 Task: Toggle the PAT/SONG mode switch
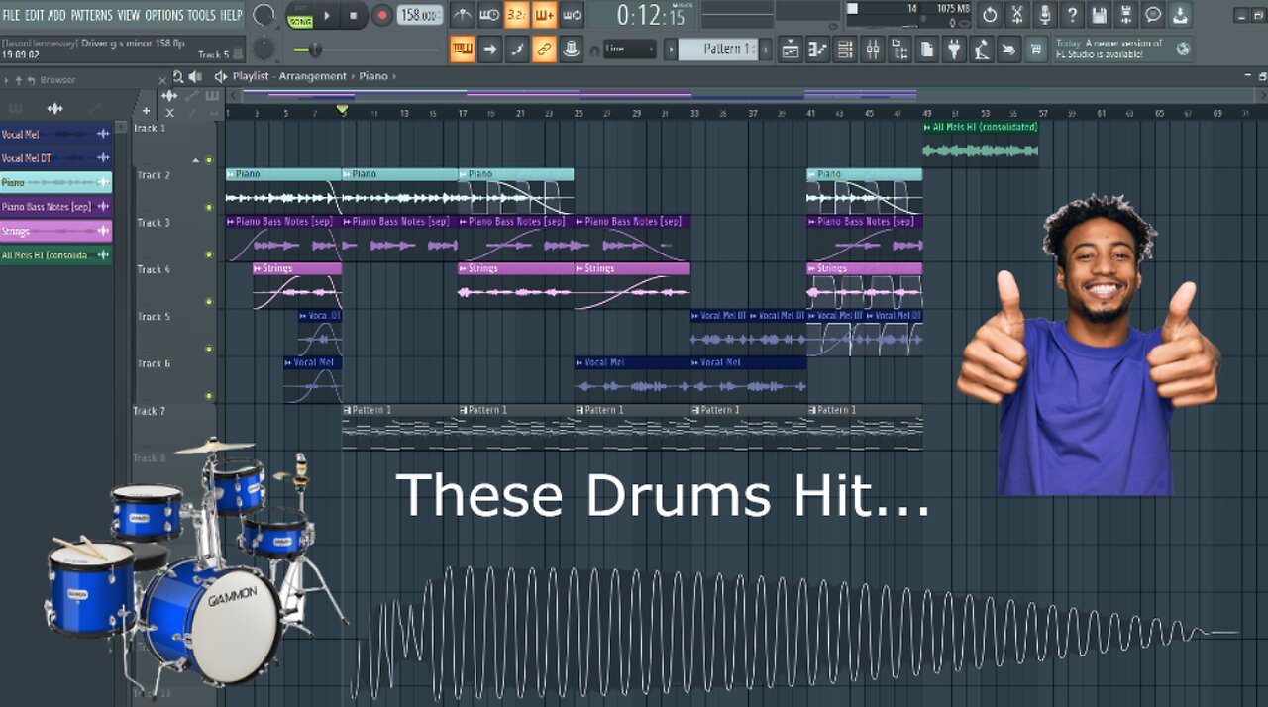tap(299, 15)
